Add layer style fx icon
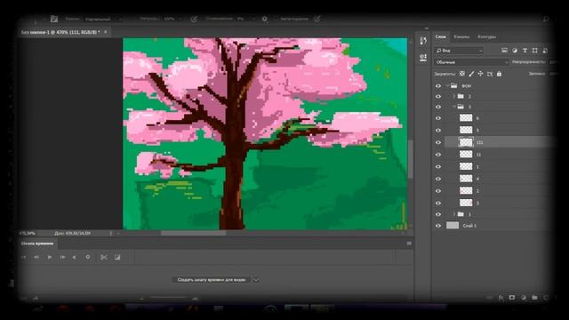Image resolution: width=569 pixels, height=320 pixels. (x=501, y=298)
